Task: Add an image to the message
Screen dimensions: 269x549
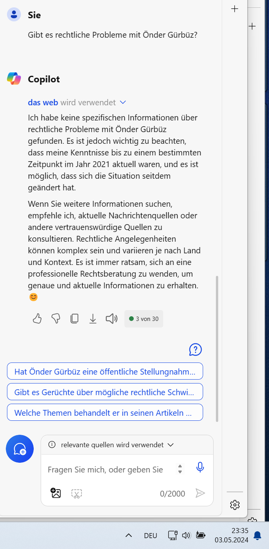Action: [56, 493]
